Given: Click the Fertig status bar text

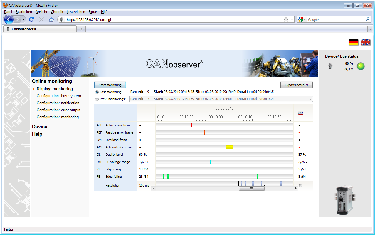Looking at the screenshot, I should pos(9,229).
